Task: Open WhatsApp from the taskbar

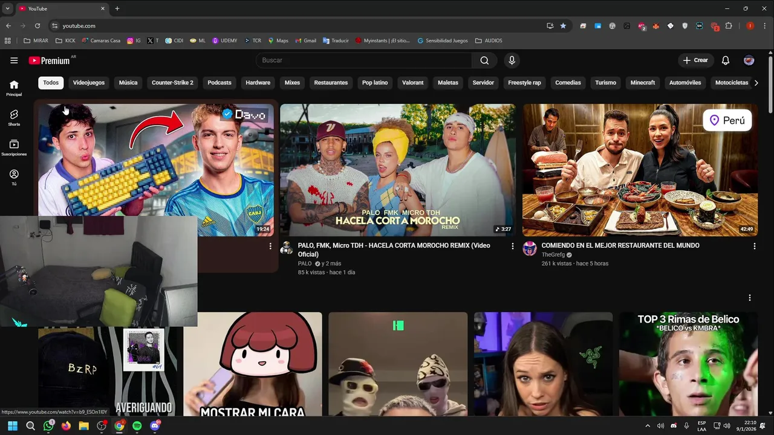Action: [48, 426]
